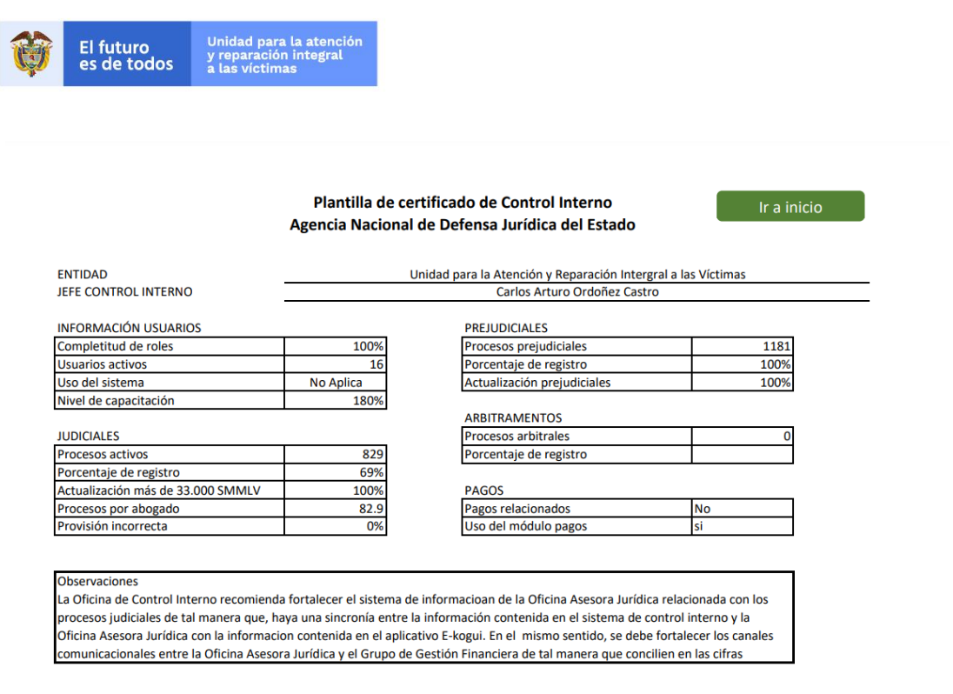Viewport: 953px width, 694px height.
Task: Click the prejudiciales 'Porcentaje de registro' value 100%
Action: [742, 364]
